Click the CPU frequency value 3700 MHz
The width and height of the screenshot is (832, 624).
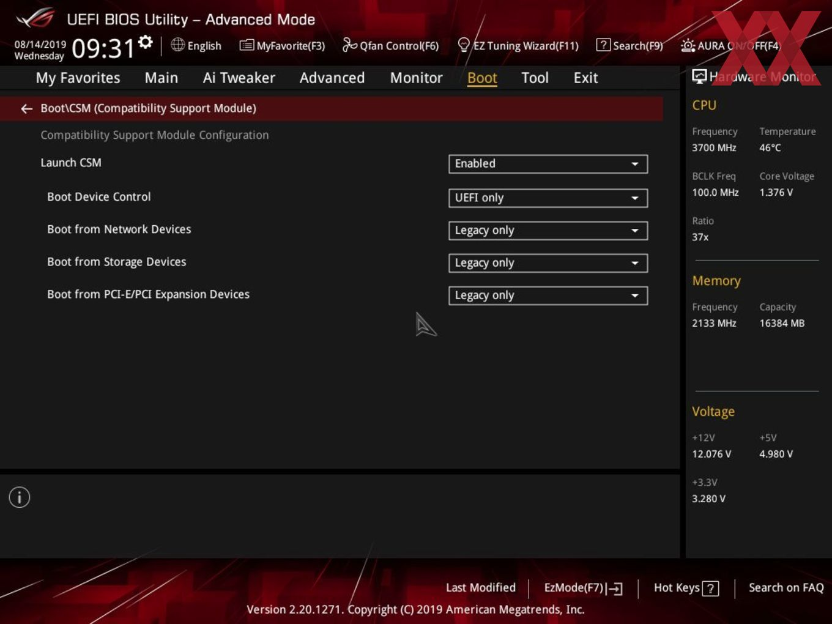(714, 148)
